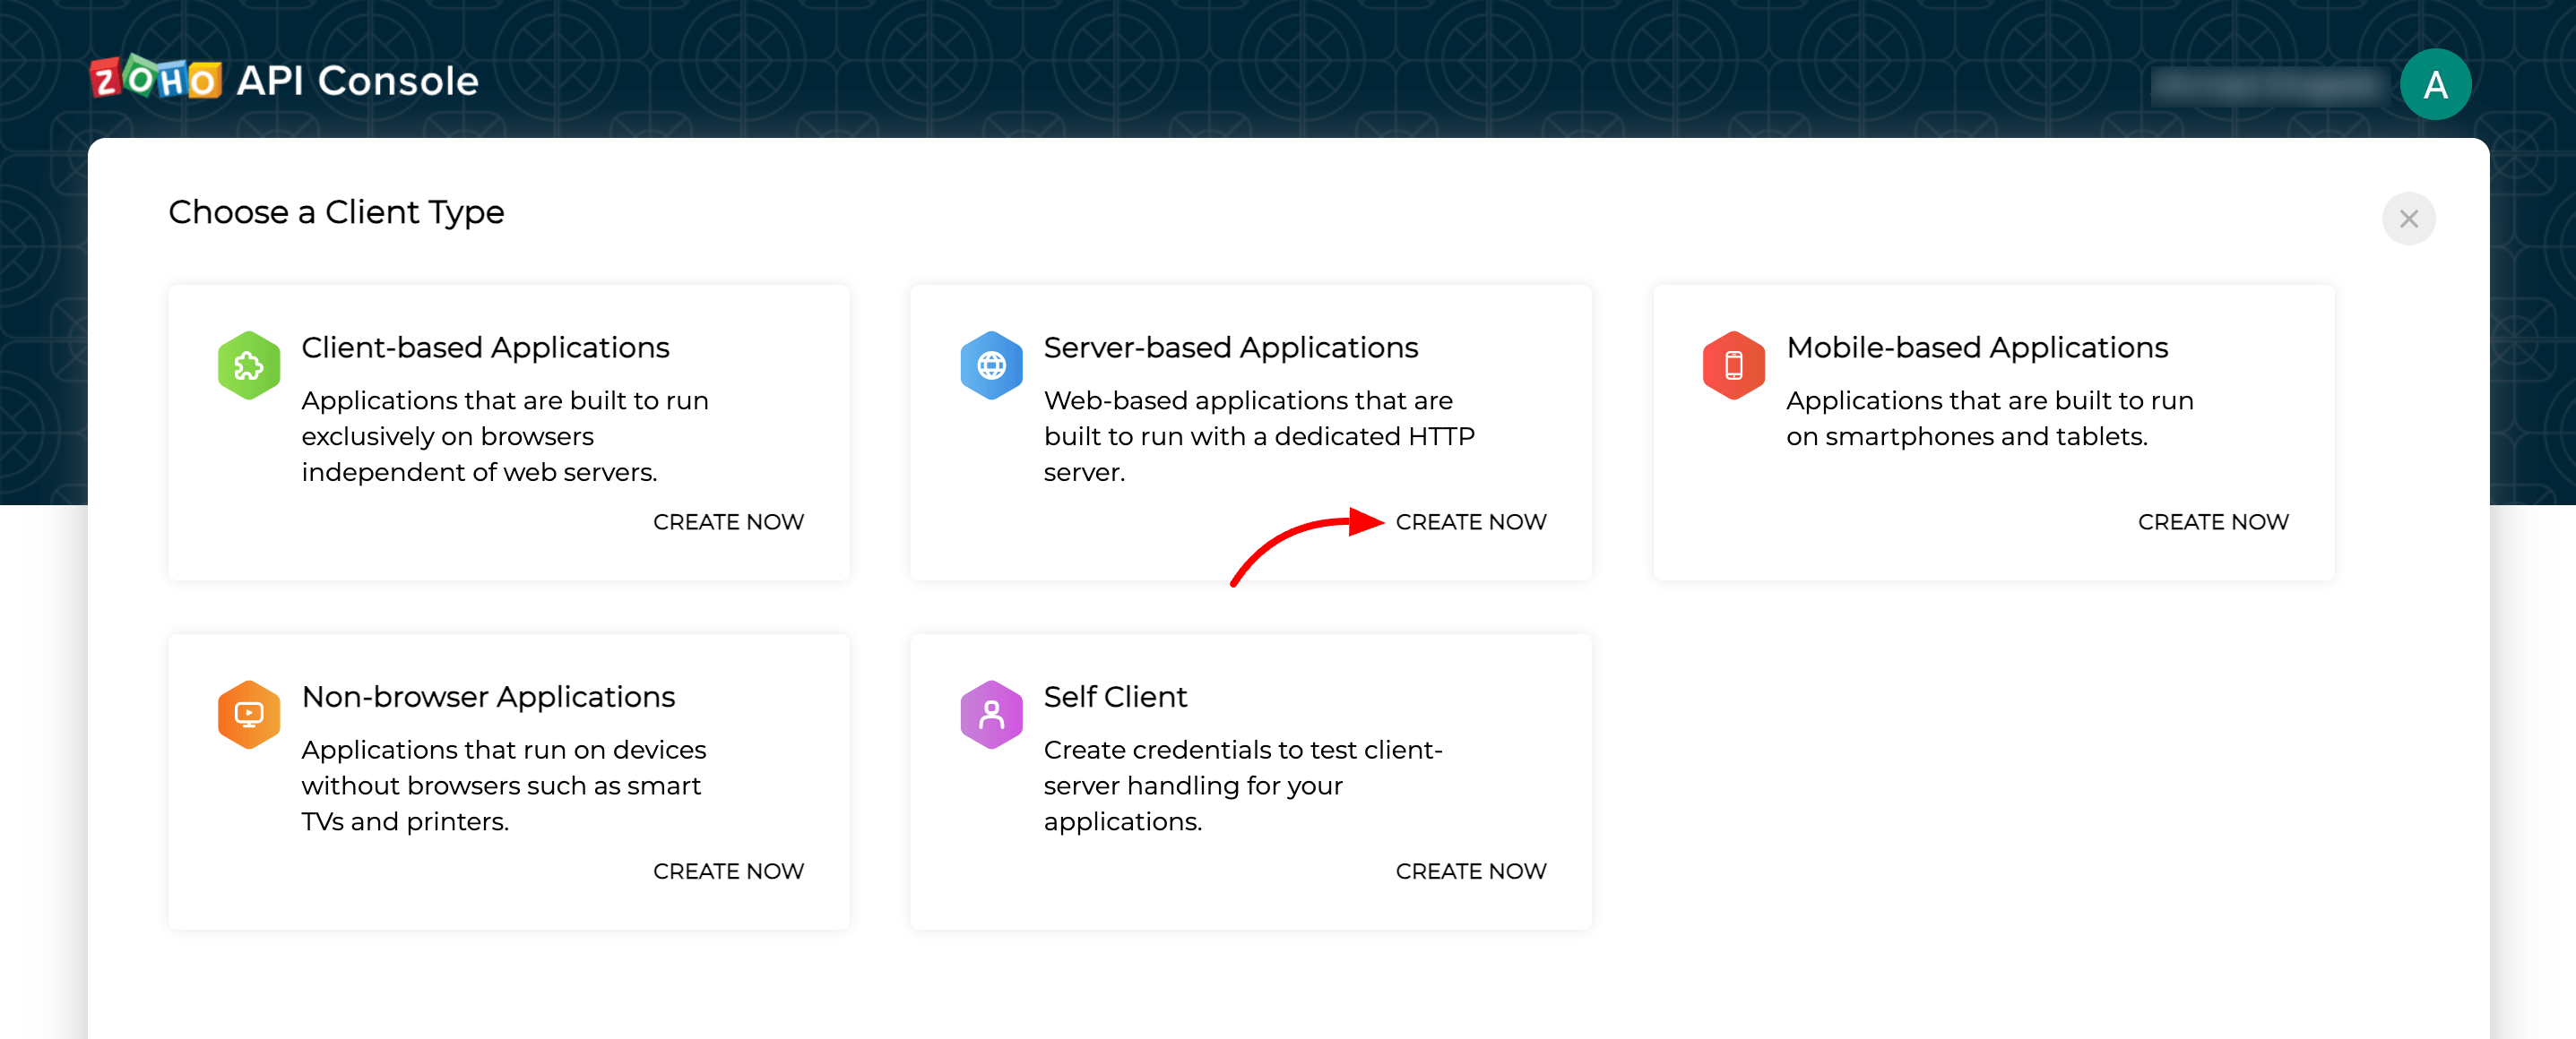Click the green Client-based Applications puzzle icon
This screenshot has height=1039, width=2576.
248,365
